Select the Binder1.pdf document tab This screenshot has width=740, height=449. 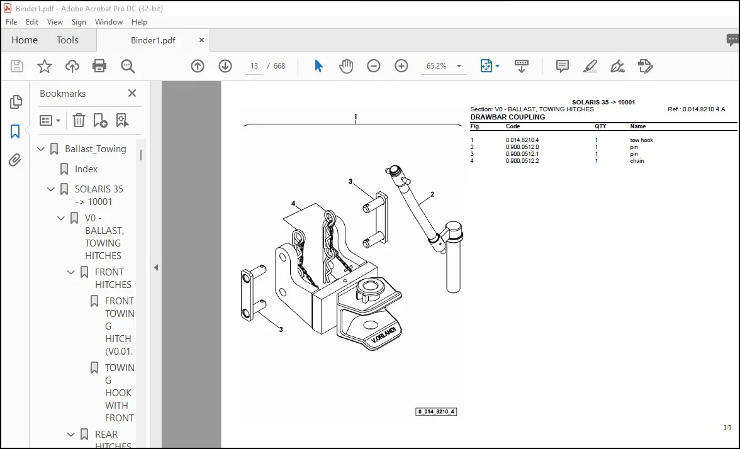[x=153, y=40]
